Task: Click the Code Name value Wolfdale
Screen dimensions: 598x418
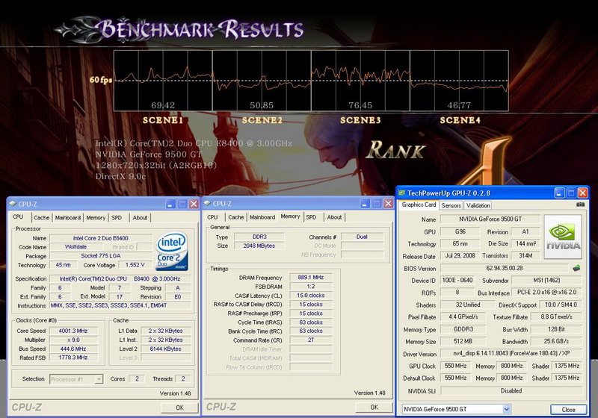Action: 75,246
